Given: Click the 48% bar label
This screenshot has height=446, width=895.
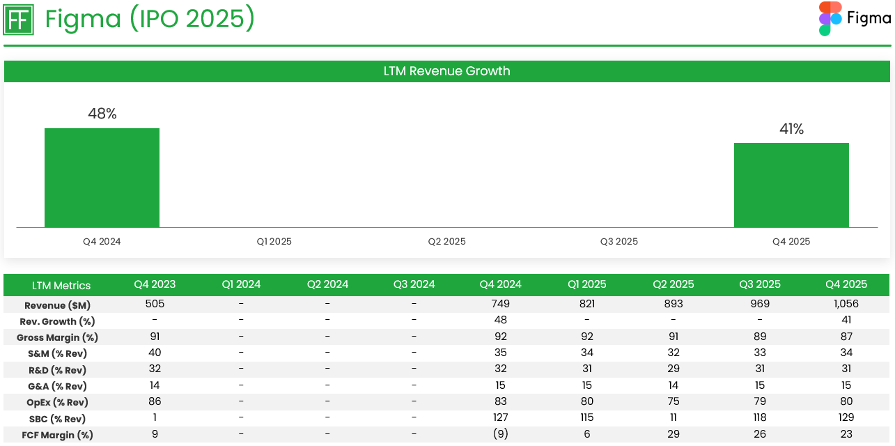Looking at the screenshot, I should (102, 114).
